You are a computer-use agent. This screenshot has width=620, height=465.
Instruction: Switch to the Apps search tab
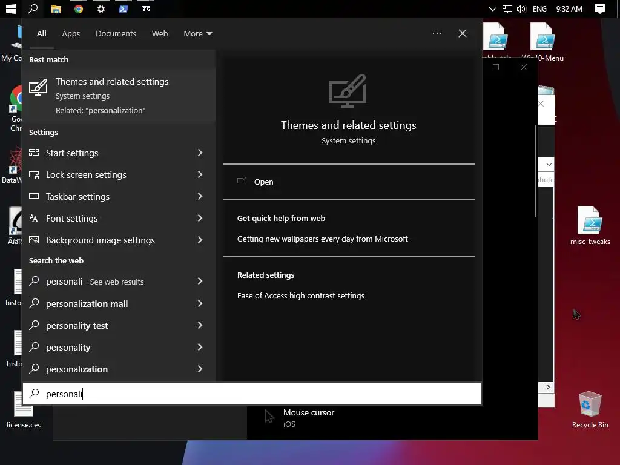(x=71, y=34)
